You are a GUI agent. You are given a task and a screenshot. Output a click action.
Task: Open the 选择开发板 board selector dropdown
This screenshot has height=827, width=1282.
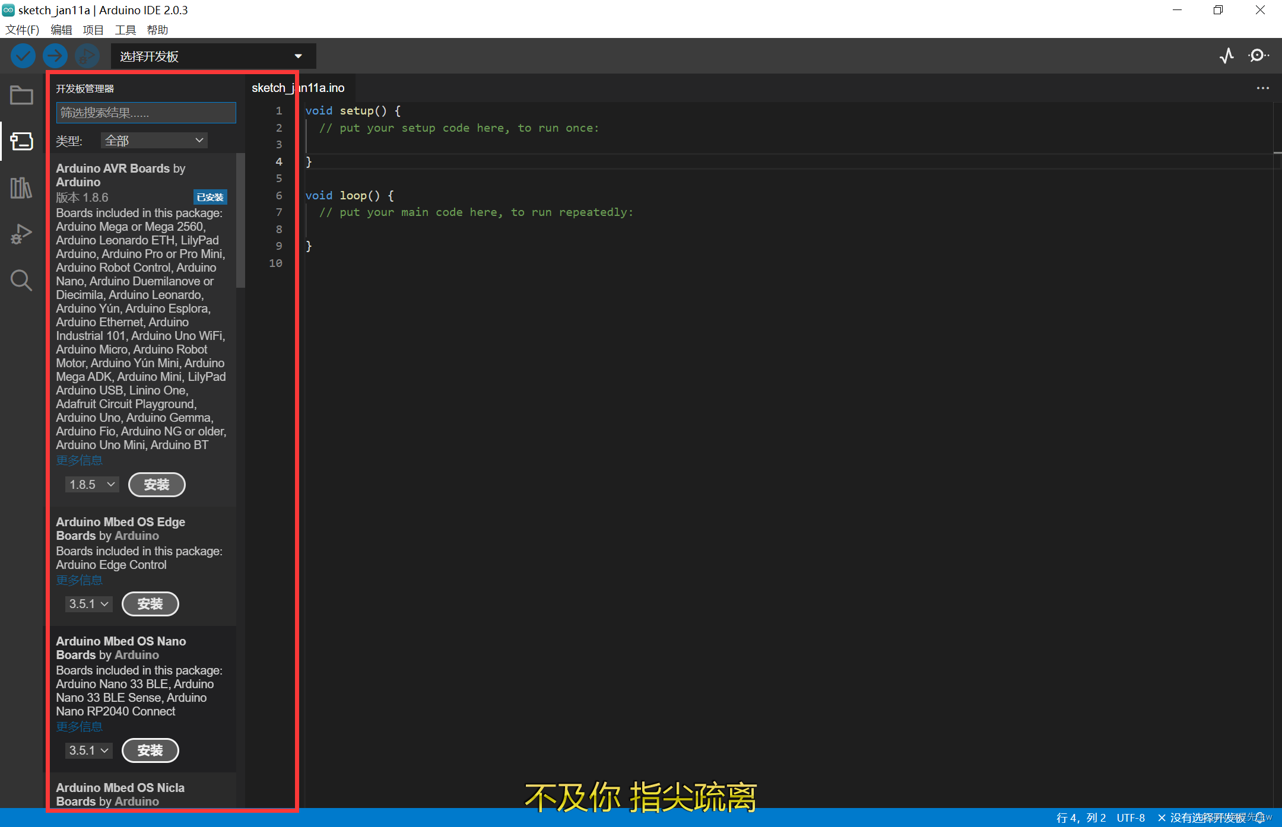(x=213, y=56)
